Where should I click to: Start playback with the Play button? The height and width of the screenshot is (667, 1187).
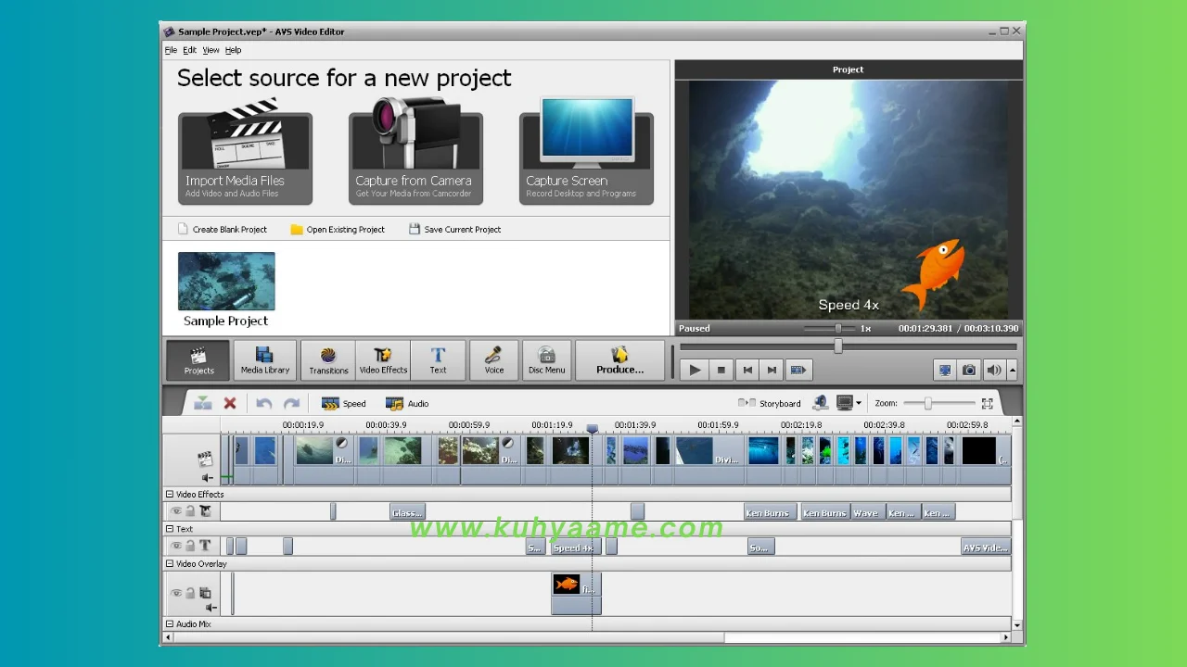click(695, 370)
